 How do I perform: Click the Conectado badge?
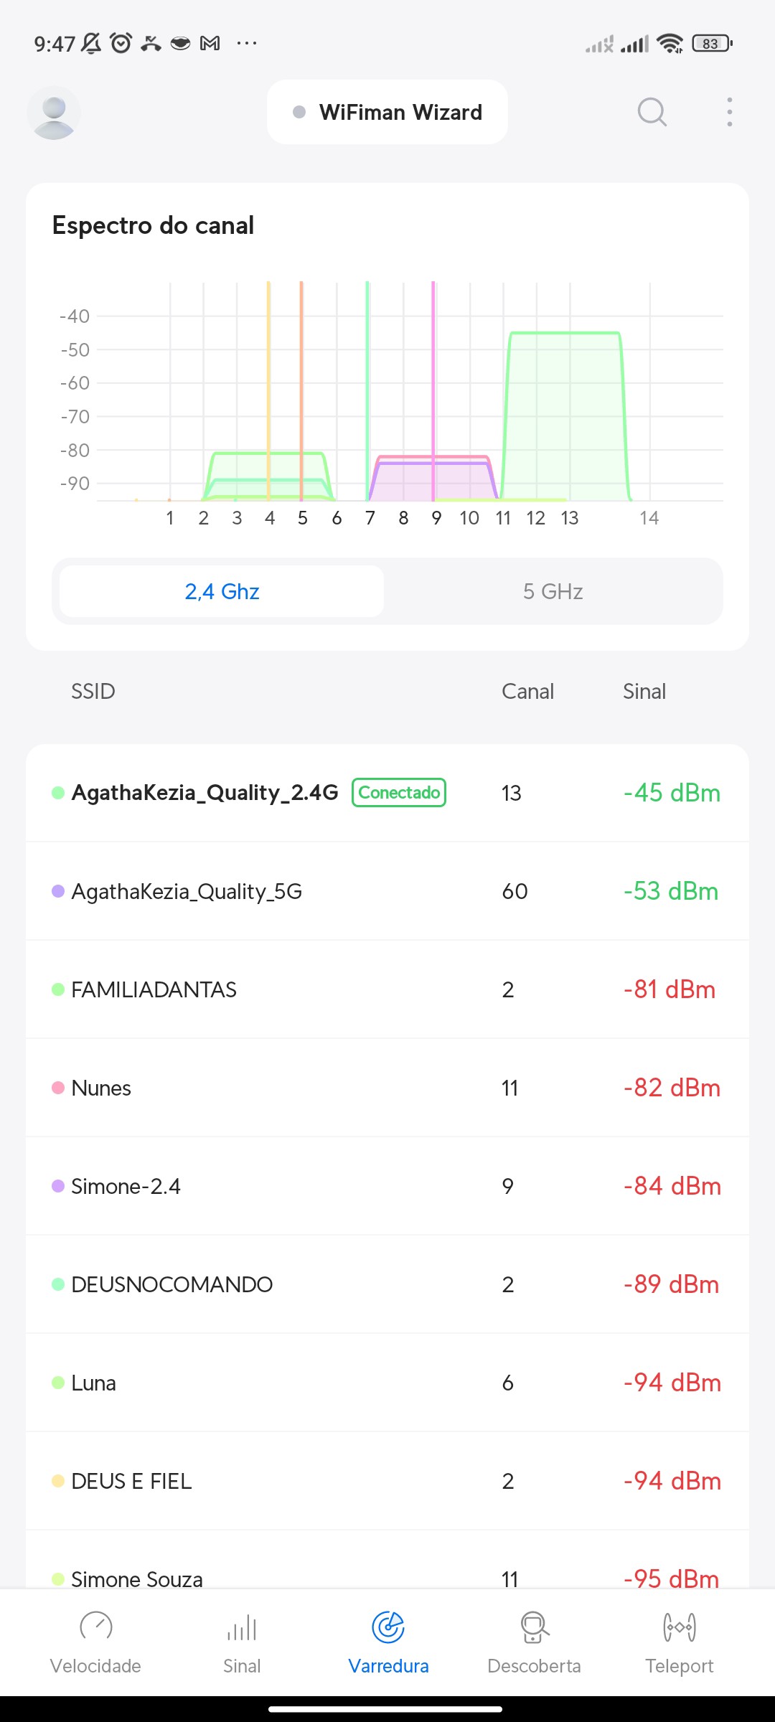(x=399, y=793)
